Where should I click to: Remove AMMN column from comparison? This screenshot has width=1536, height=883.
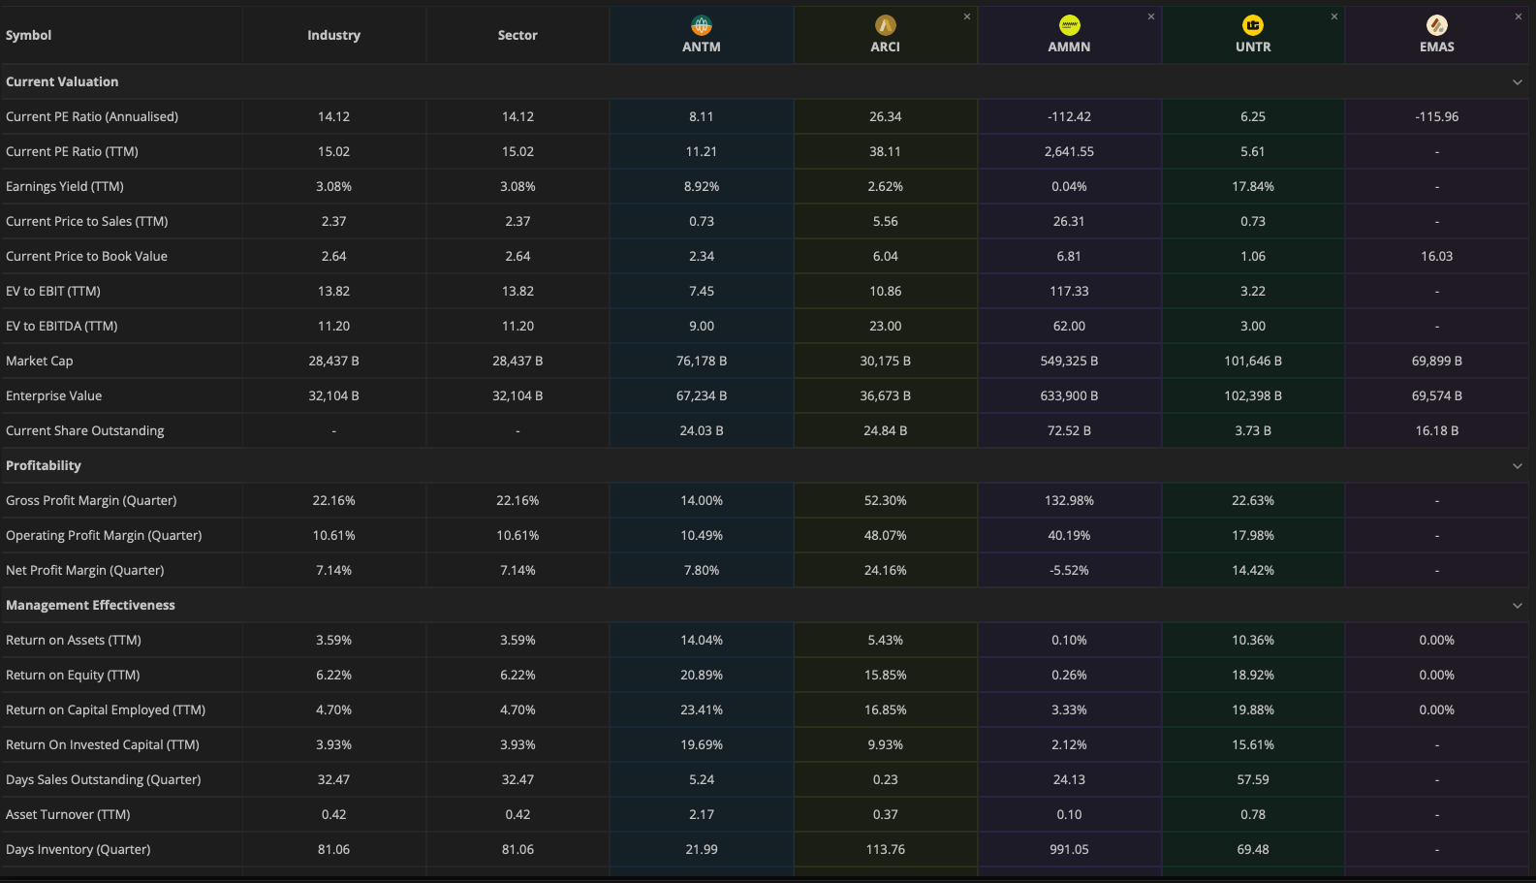(1150, 16)
